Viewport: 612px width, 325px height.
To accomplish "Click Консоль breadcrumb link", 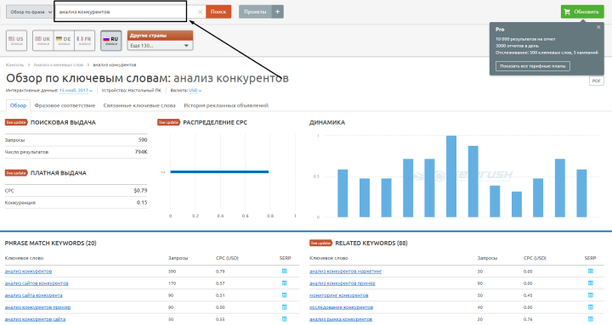I will (14, 64).
